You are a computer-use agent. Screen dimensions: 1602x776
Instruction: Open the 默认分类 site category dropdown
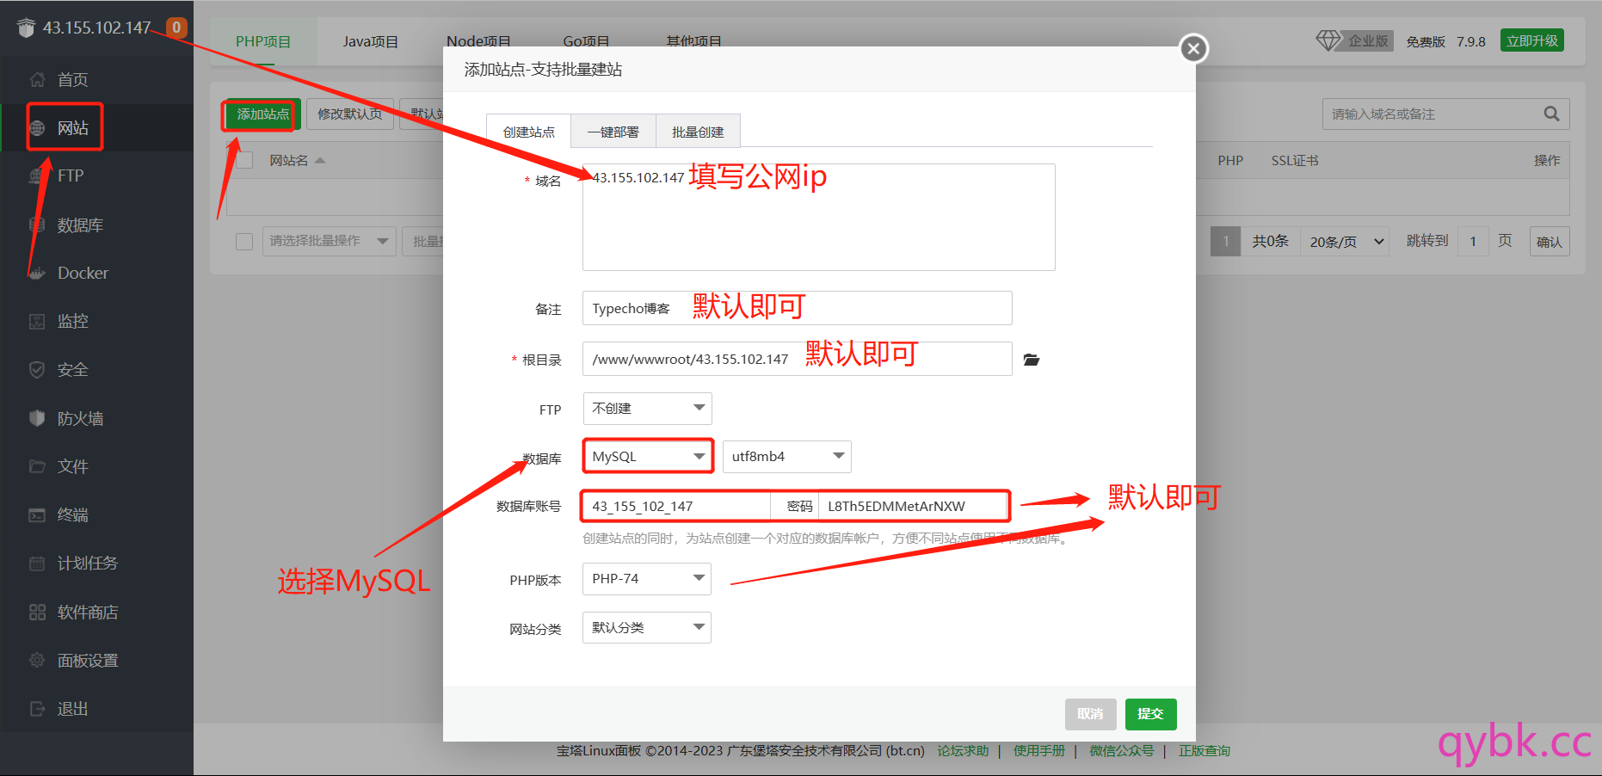647,628
